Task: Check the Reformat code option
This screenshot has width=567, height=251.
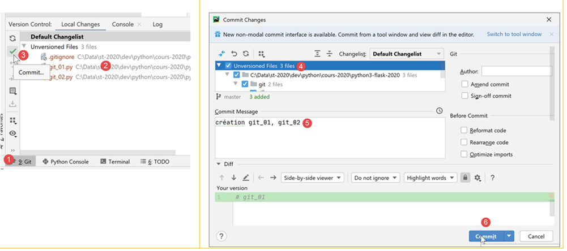Action: pyautogui.click(x=465, y=131)
